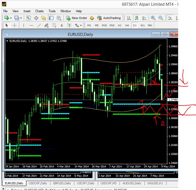This screenshot has width=196, height=190.
Task: Open the Tools menu
Action: tap(52, 11)
